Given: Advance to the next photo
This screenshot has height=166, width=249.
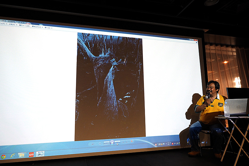Looking at the screenshot, I should click(117, 142).
